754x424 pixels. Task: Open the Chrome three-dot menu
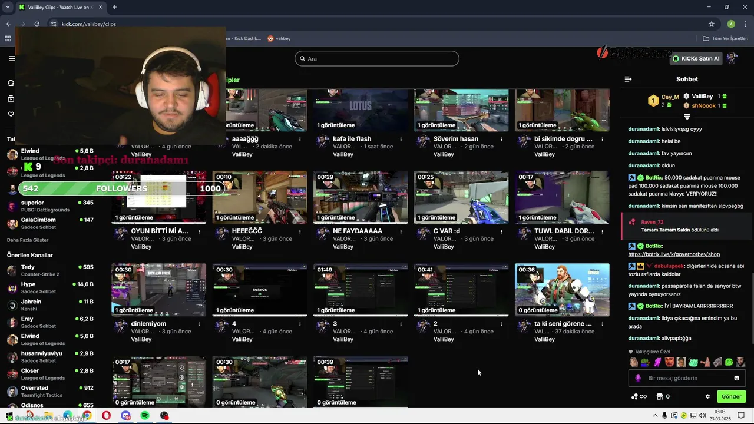coord(745,24)
